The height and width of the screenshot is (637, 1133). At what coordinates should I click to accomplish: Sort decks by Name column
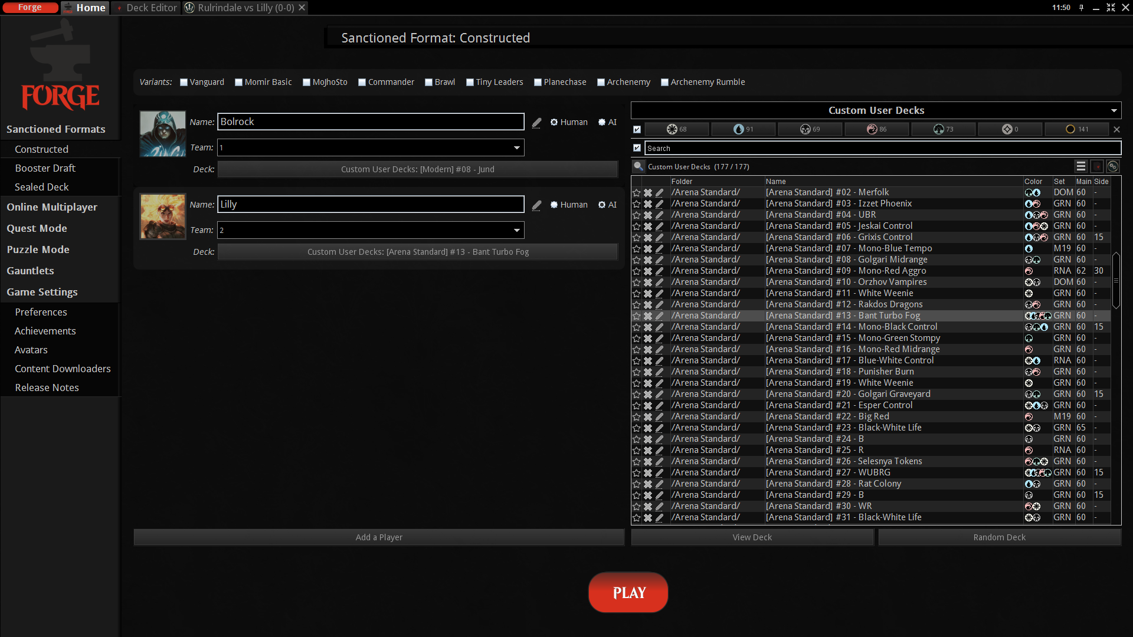(x=893, y=182)
